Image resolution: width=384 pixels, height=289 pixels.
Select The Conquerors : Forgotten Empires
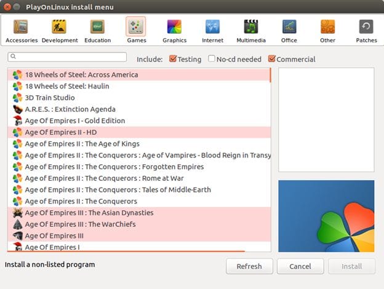tap(139, 167)
